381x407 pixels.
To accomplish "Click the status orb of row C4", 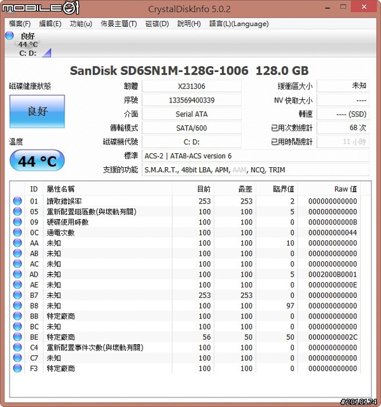I will (x=17, y=347).
